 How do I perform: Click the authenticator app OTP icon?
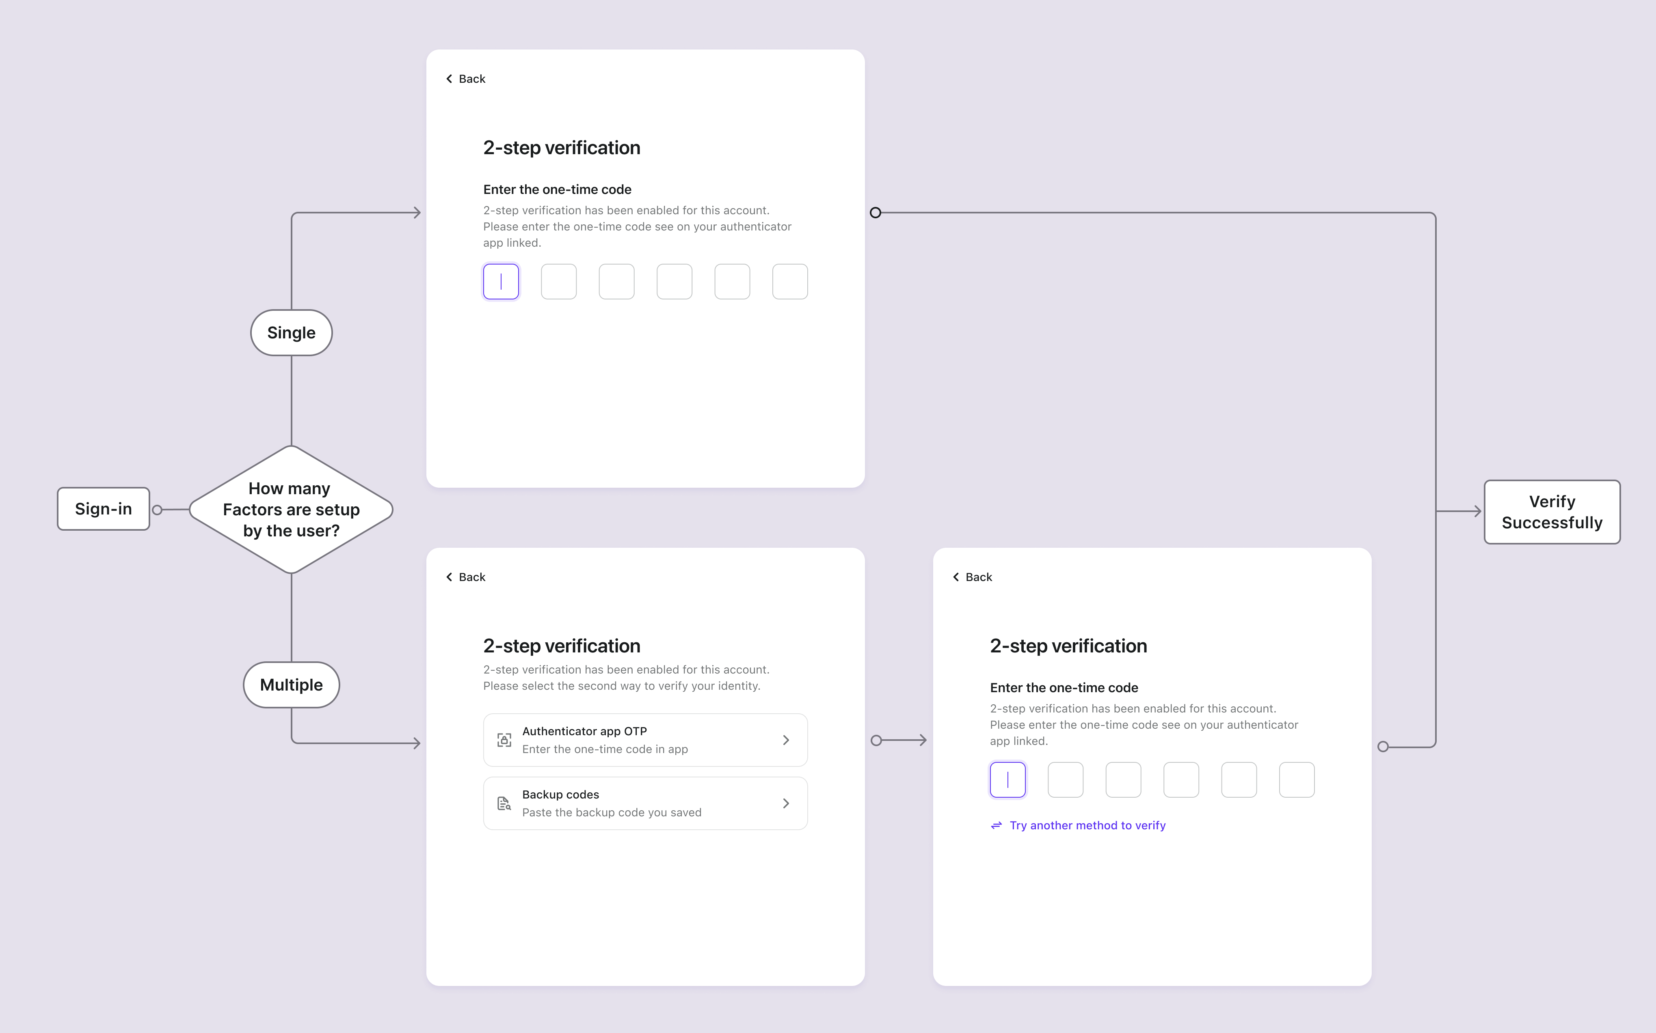point(505,739)
